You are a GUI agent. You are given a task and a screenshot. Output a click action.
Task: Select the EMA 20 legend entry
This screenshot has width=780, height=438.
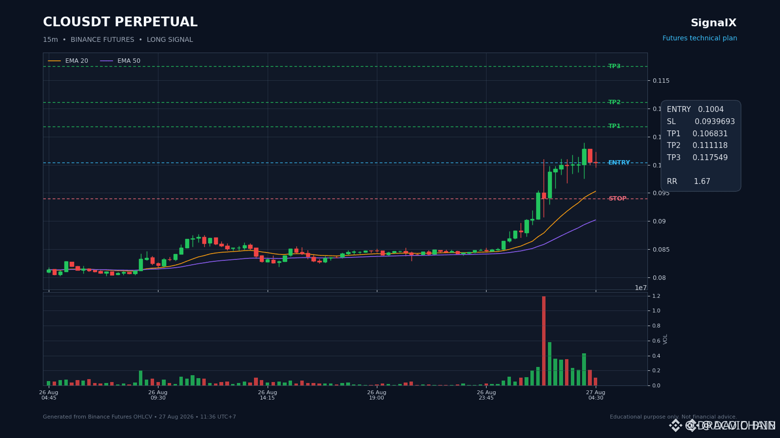click(x=68, y=61)
